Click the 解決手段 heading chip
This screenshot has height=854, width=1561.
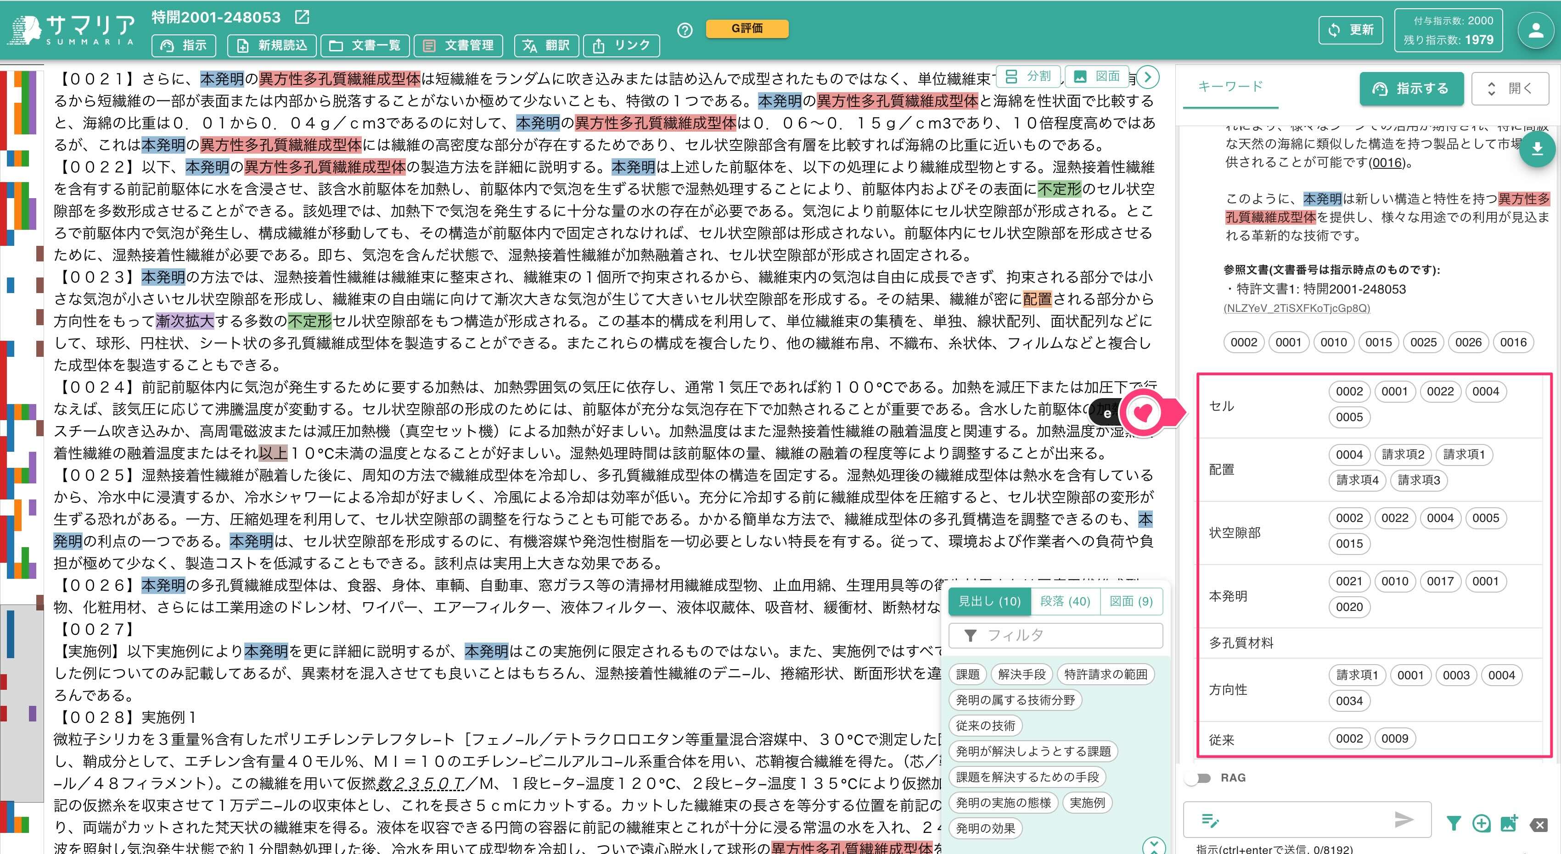(1022, 674)
